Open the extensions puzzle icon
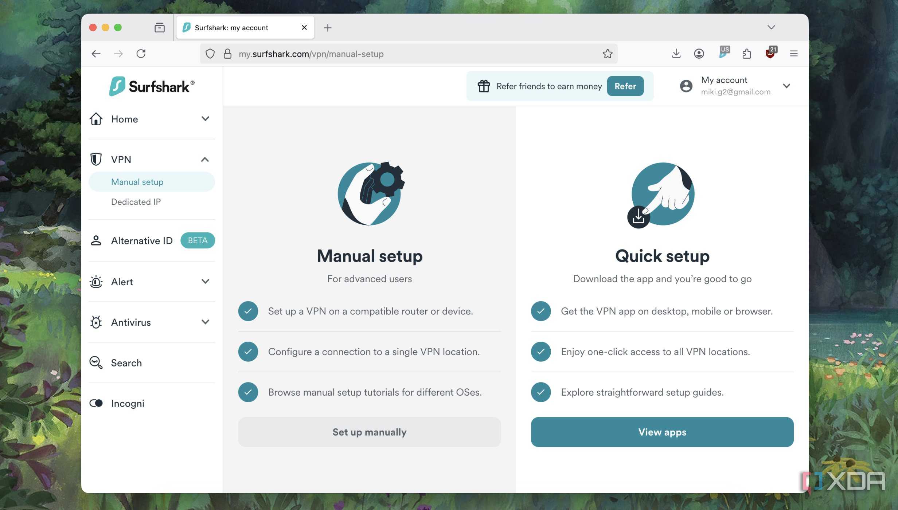Image resolution: width=898 pixels, height=510 pixels. click(747, 54)
